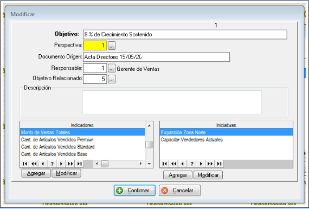
Task: Jump forward a page in Iniciativas navigator
Action: point(210,164)
